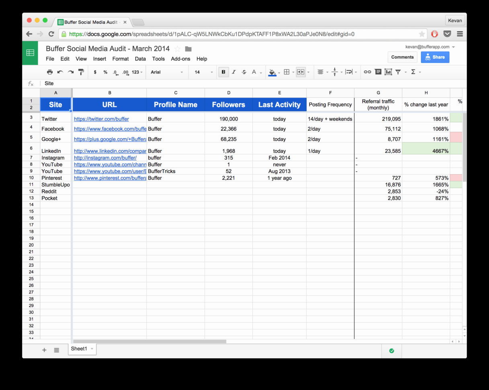Toggle italic formatting

click(x=233, y=72)
